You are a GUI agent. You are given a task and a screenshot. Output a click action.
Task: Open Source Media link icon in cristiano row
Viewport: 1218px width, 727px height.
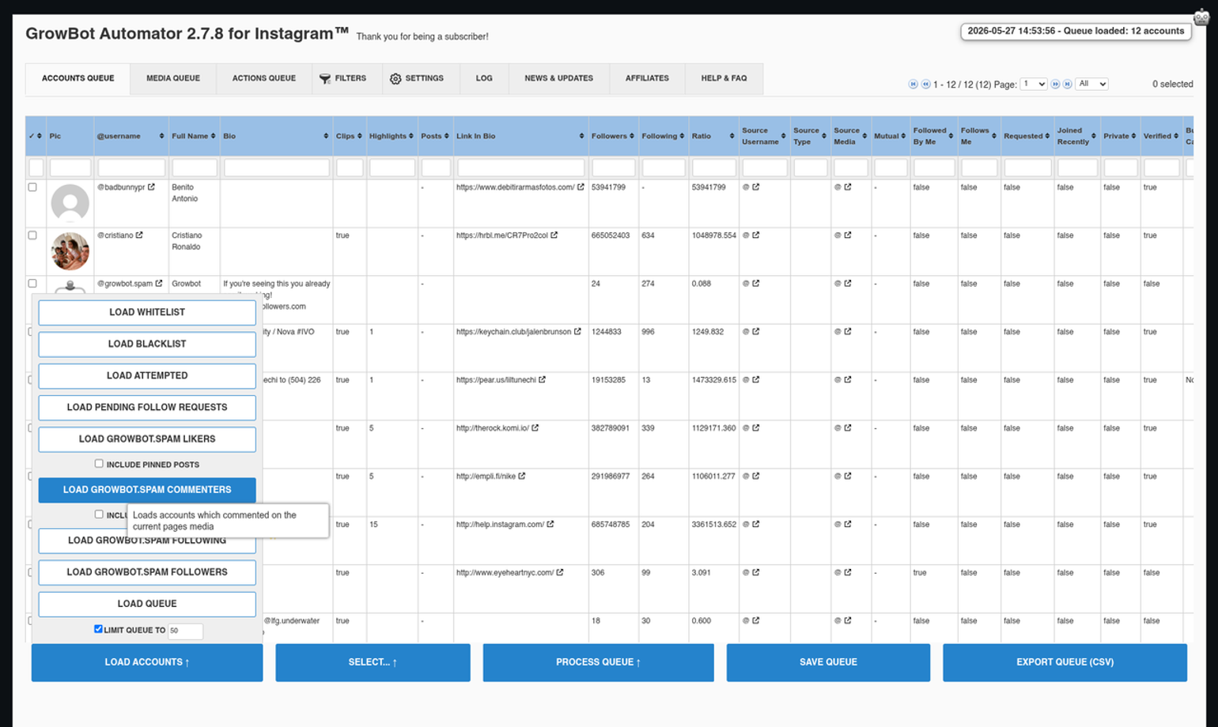pyautogui.click(x=848, y=235)
